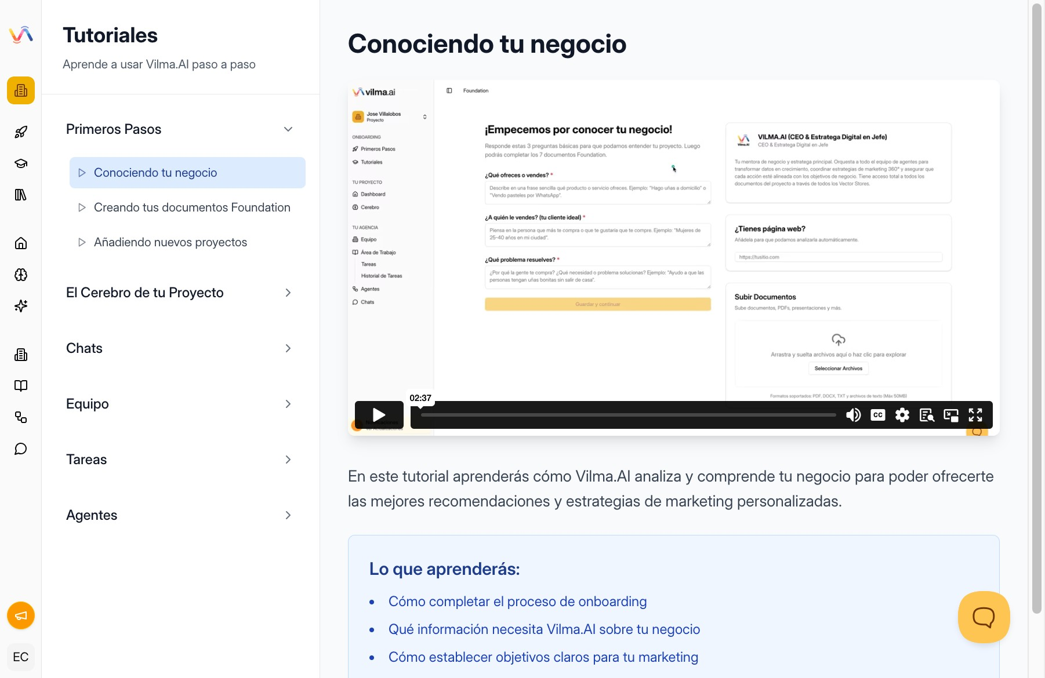Click Cómo establecer objetivos claros text
This screenshot has height=678, width=1045.
click(543, 657)
